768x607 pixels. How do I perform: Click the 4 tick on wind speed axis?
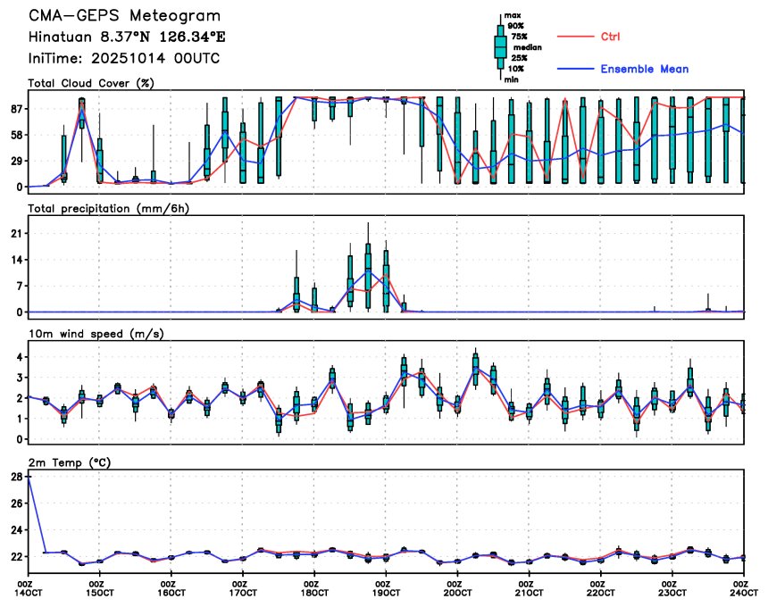[x=20, y=357]
